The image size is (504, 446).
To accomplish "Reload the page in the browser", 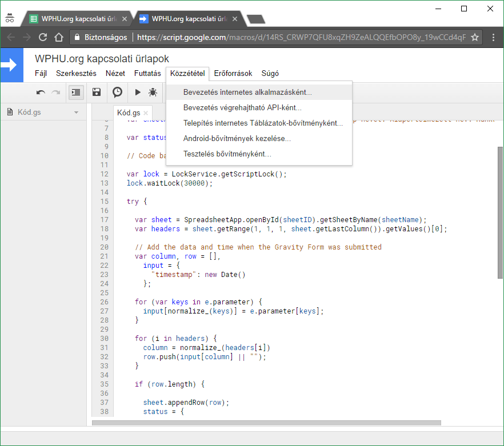I will [x=42, y=38].
